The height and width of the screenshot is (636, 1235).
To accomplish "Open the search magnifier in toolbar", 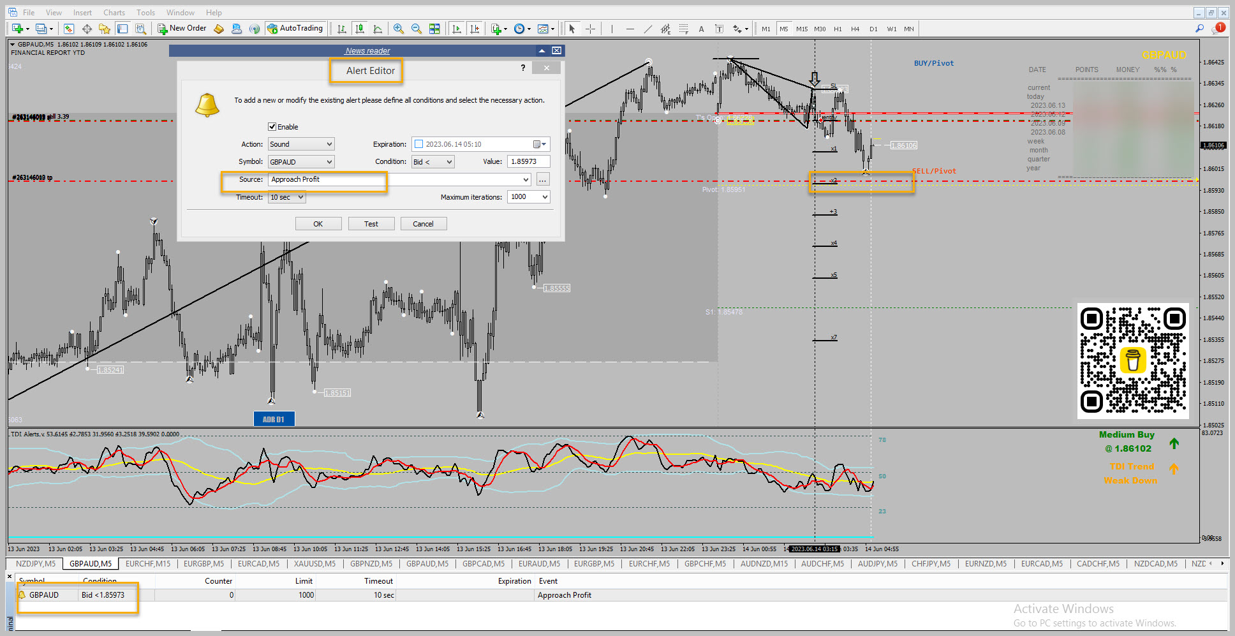I will (x=1199, y=29).
